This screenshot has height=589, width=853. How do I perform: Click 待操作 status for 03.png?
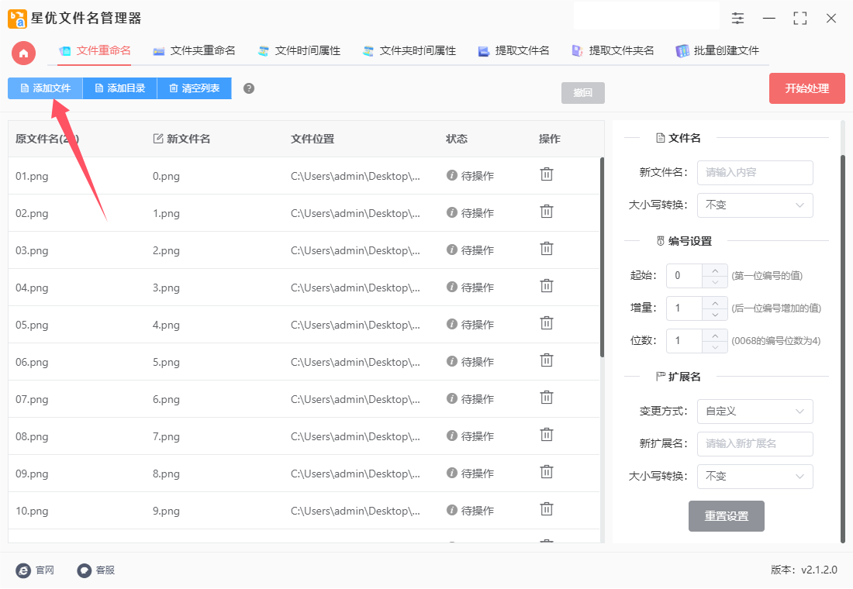pyautogui.click(x=478, y=250)
